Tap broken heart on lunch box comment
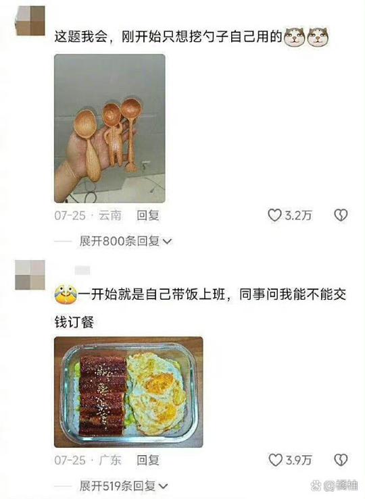 point(341,460)
